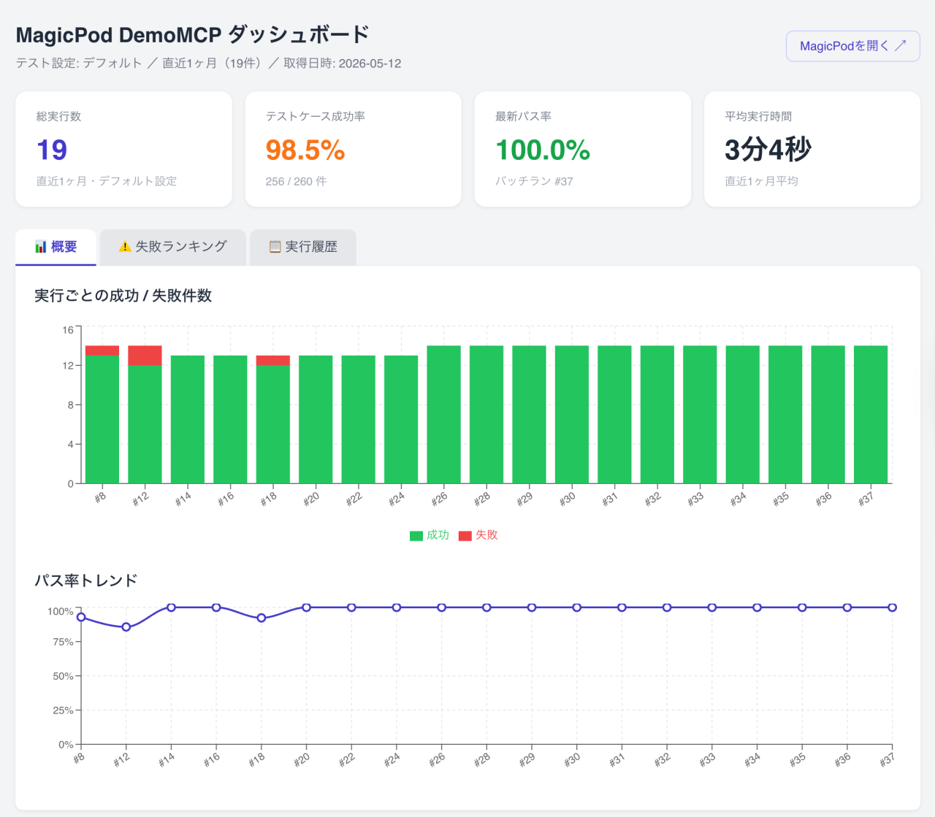Click the trend line point for #31
935x817 pixels.
(x=622, y=607)
